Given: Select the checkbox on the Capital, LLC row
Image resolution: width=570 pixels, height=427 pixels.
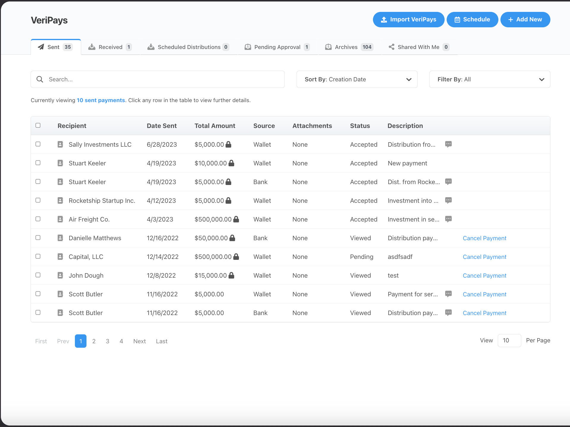Looking at the screenshot, I should (x=38, y=256).
